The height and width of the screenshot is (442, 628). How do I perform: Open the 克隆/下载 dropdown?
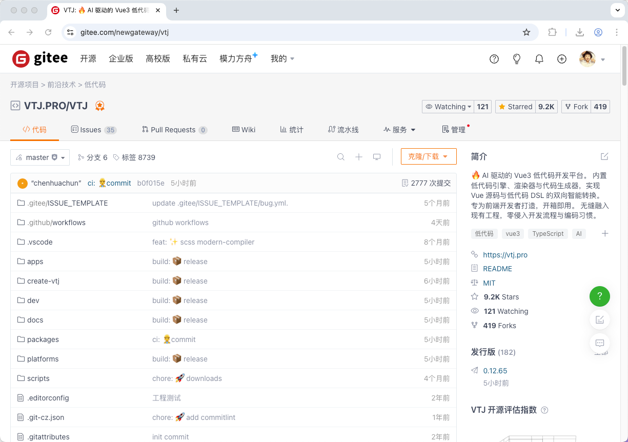click(429, 157)
